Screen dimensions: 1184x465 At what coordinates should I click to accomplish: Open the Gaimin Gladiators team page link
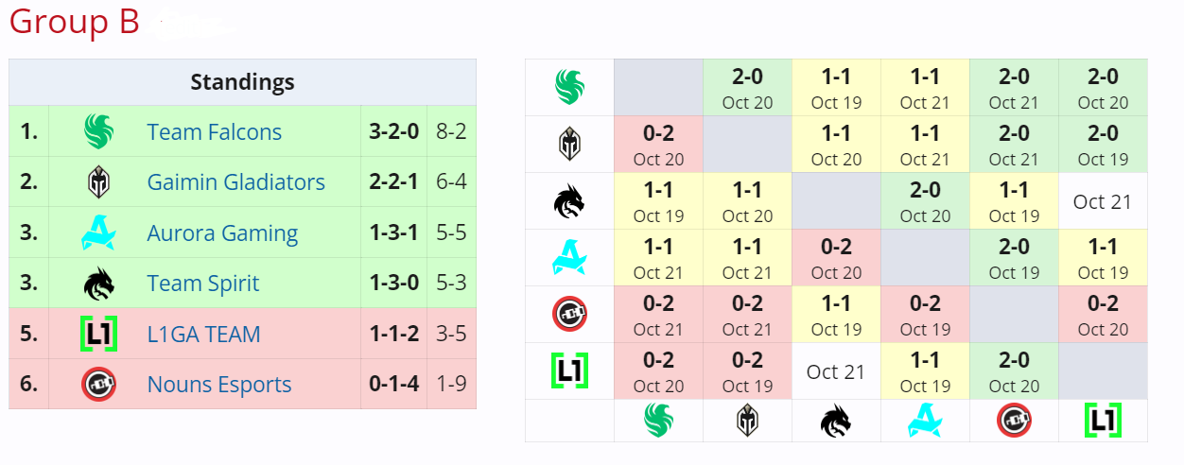point(235,182)
